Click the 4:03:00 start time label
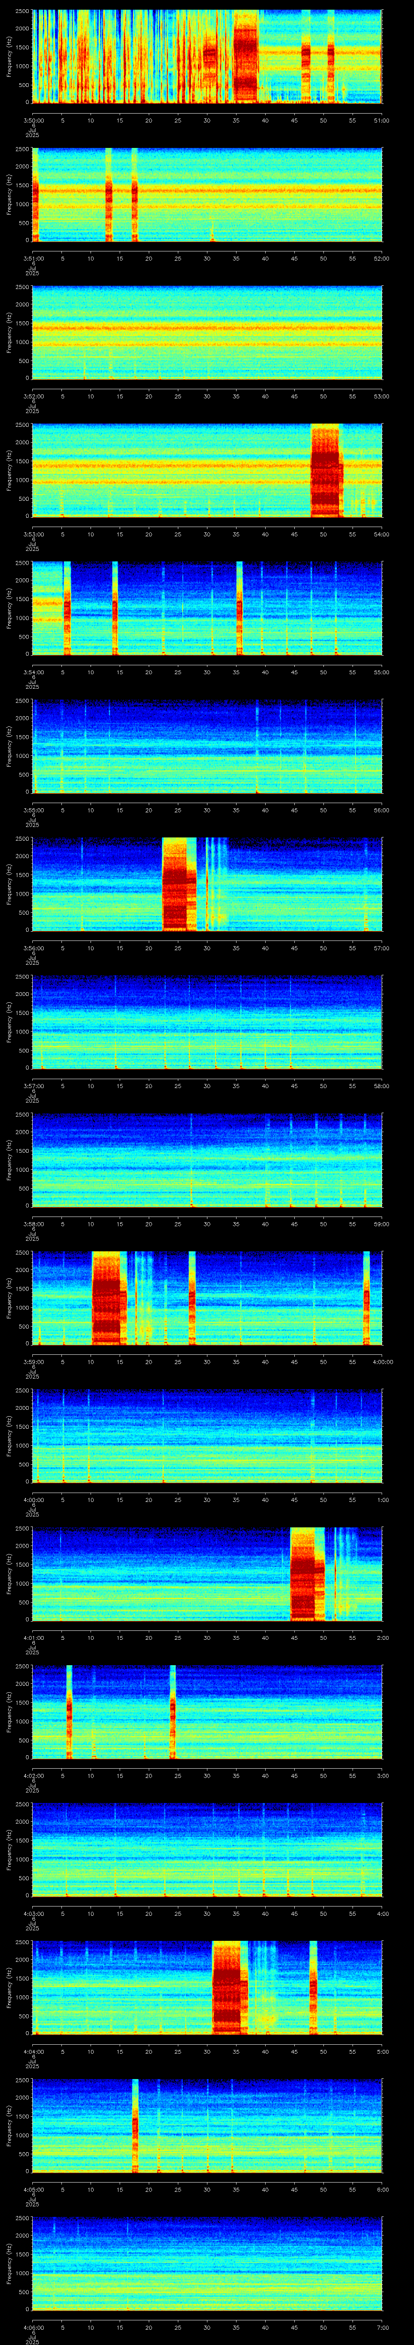Viewport: 414px width, 2345px height. tap(33, 1913)
